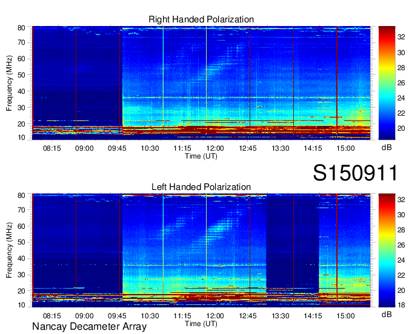Click the dB label under the Left Handed color bar
The height and width of the screenshot is (334, 412).
pyautogui.click(x=387, y=314)
